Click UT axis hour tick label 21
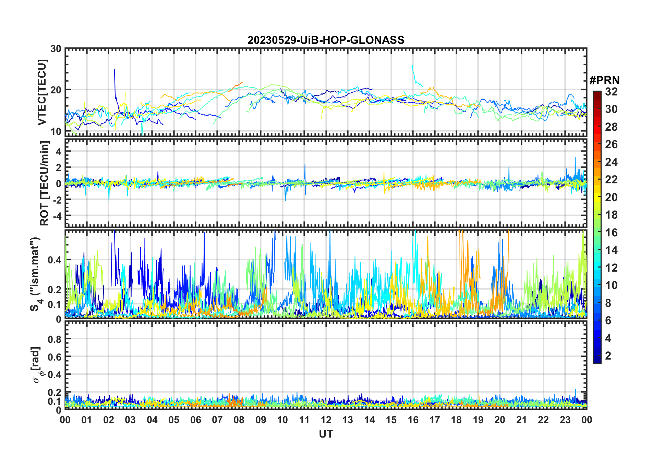The image size is (652, 455). tap(522, 420)
